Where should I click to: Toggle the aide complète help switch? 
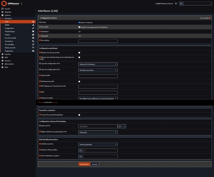[x=210, y=17]
